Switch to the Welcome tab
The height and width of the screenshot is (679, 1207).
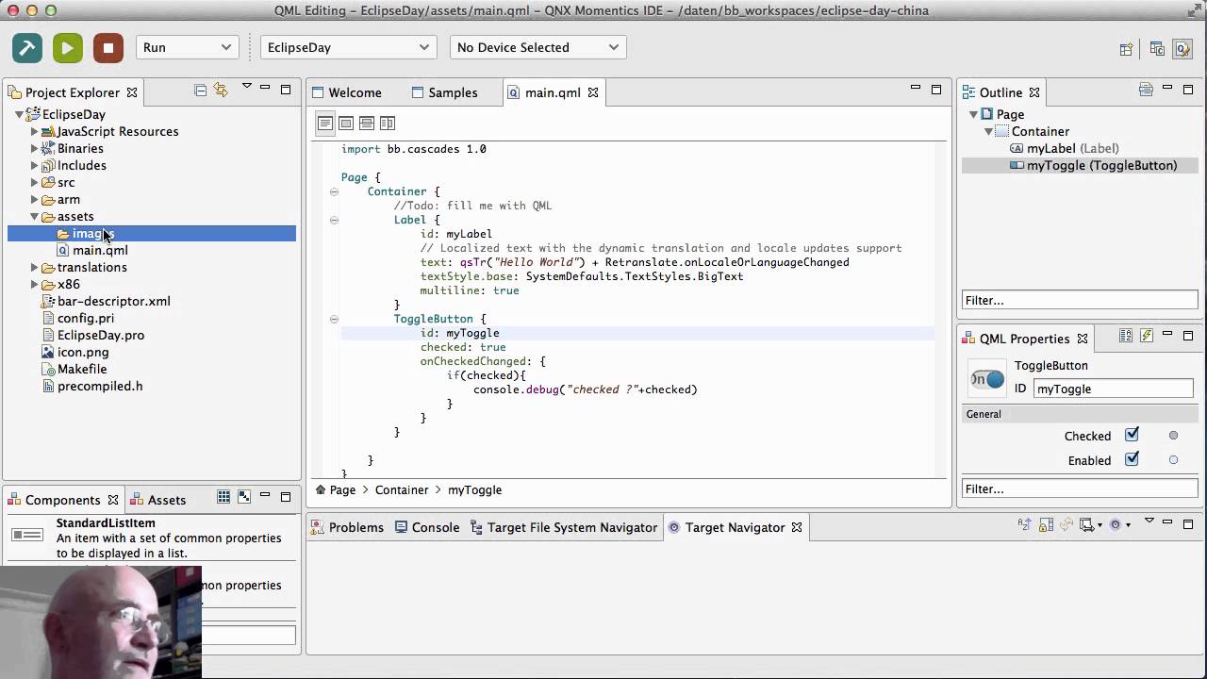346,92
